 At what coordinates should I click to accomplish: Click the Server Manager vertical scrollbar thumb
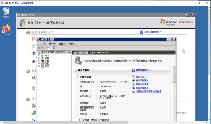[x=174, y=76]
